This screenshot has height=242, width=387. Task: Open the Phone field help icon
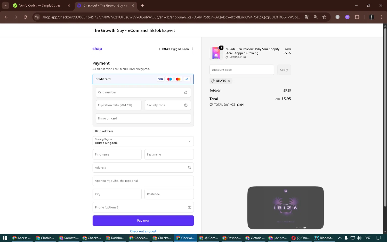189,207
